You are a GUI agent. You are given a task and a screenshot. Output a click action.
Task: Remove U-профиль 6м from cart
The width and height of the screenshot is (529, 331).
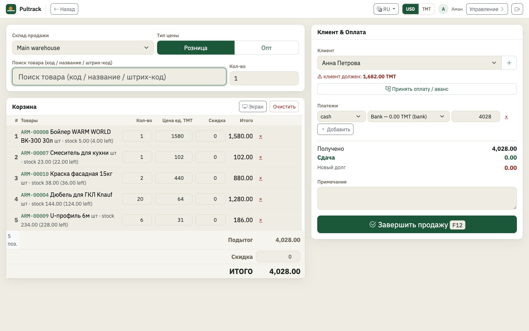(x=260, y=220)
